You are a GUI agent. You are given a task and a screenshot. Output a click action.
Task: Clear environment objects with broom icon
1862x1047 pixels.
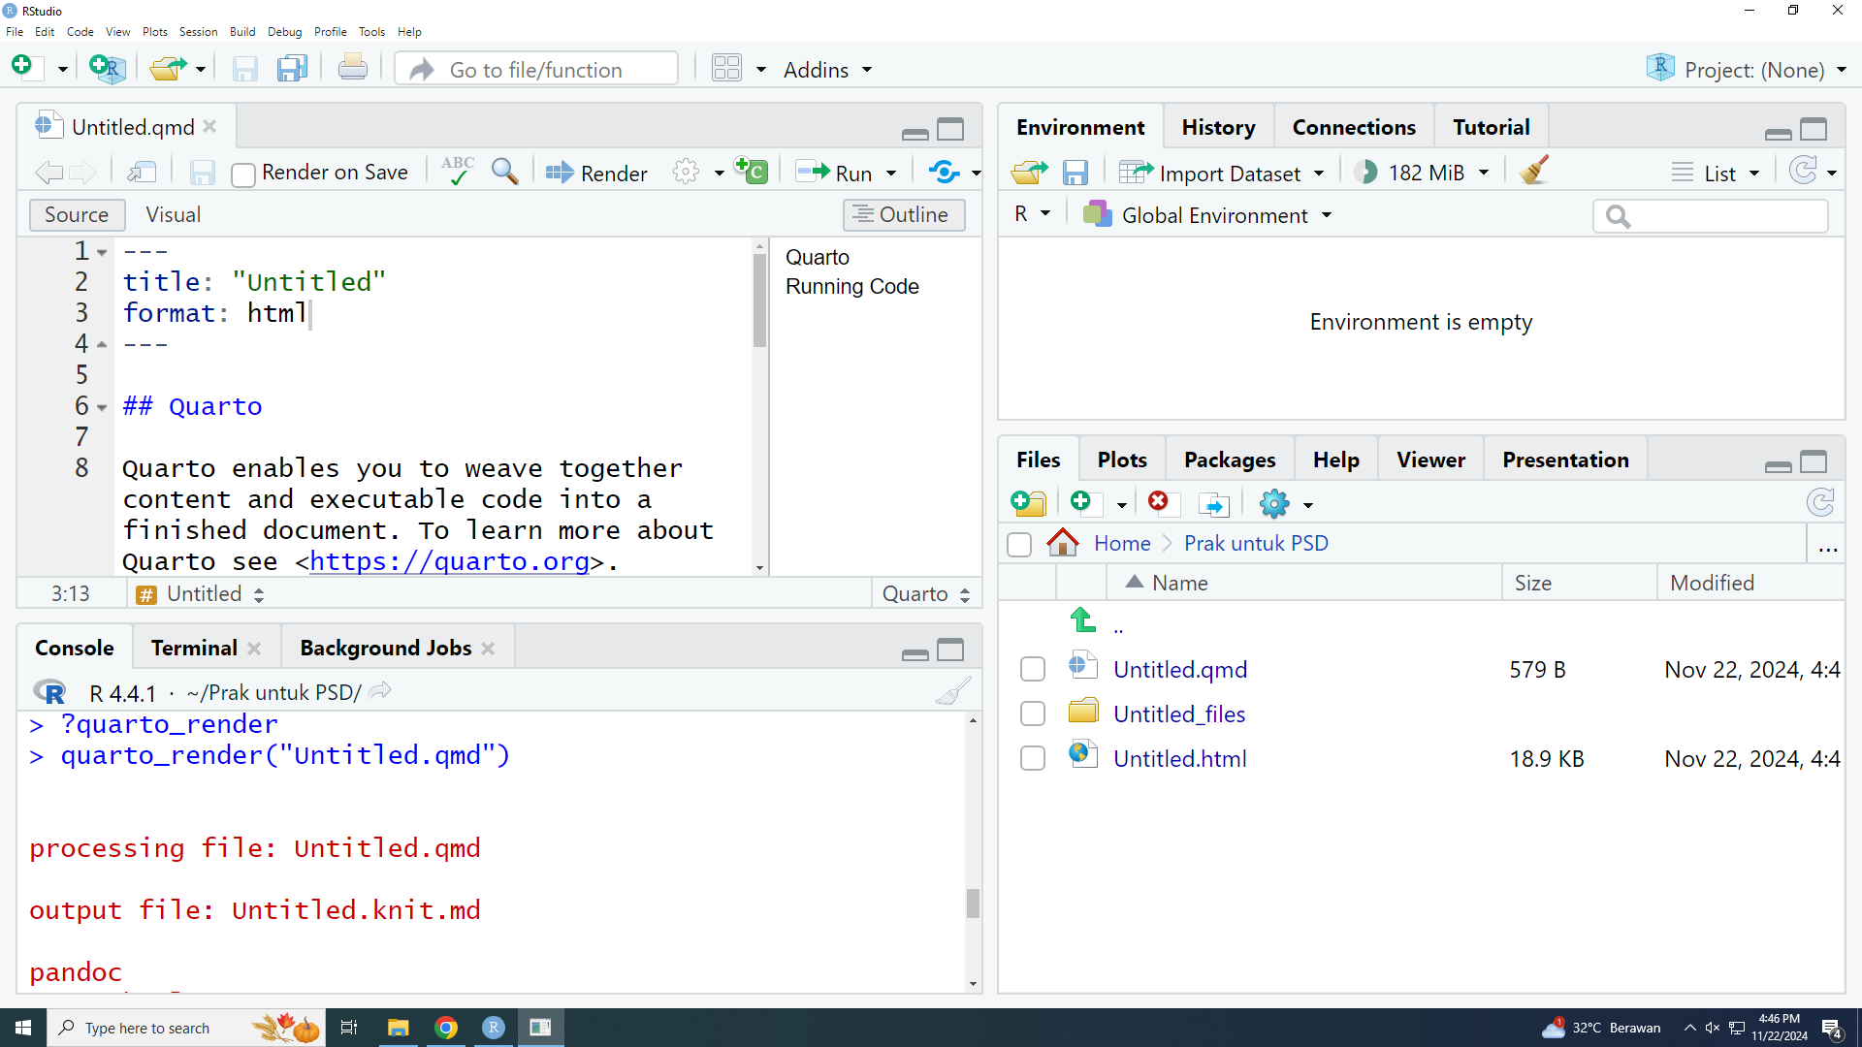tap(1534, 172)
